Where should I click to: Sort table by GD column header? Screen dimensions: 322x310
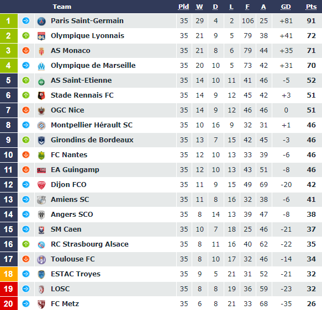click(x=286, y=7)
